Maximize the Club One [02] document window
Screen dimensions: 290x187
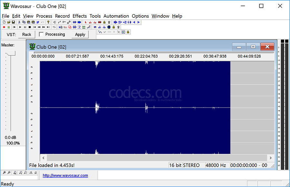pyautogui.click(x=253, y=47)
